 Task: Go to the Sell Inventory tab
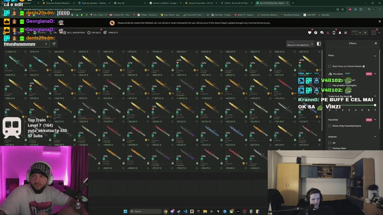click(74, 33)
